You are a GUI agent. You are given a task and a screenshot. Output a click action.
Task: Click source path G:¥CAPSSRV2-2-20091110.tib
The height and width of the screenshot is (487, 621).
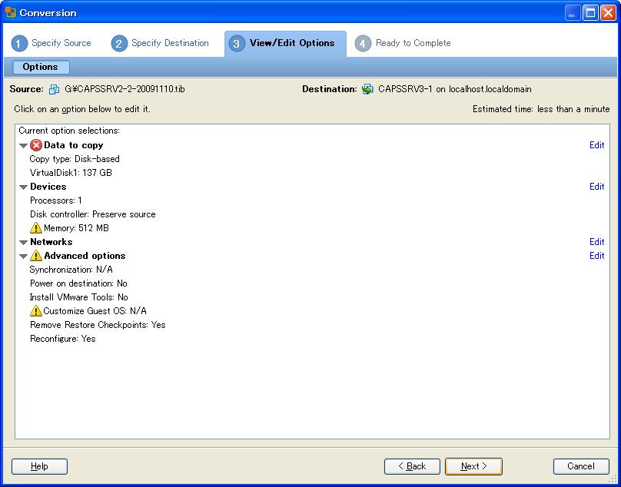tap(125, 89)
